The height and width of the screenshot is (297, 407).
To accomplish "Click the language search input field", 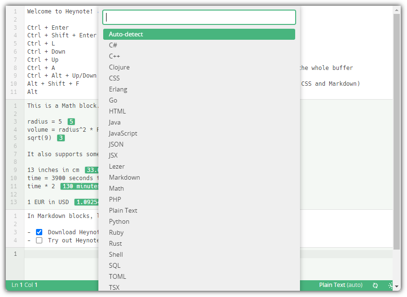I will pyautogui.click(x=199, y=17).
